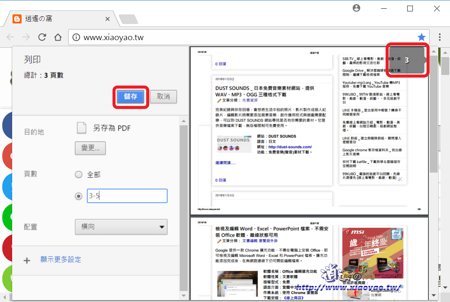
Task: Close the 逍遙の窩 tab
Action: tap(108, 19)
